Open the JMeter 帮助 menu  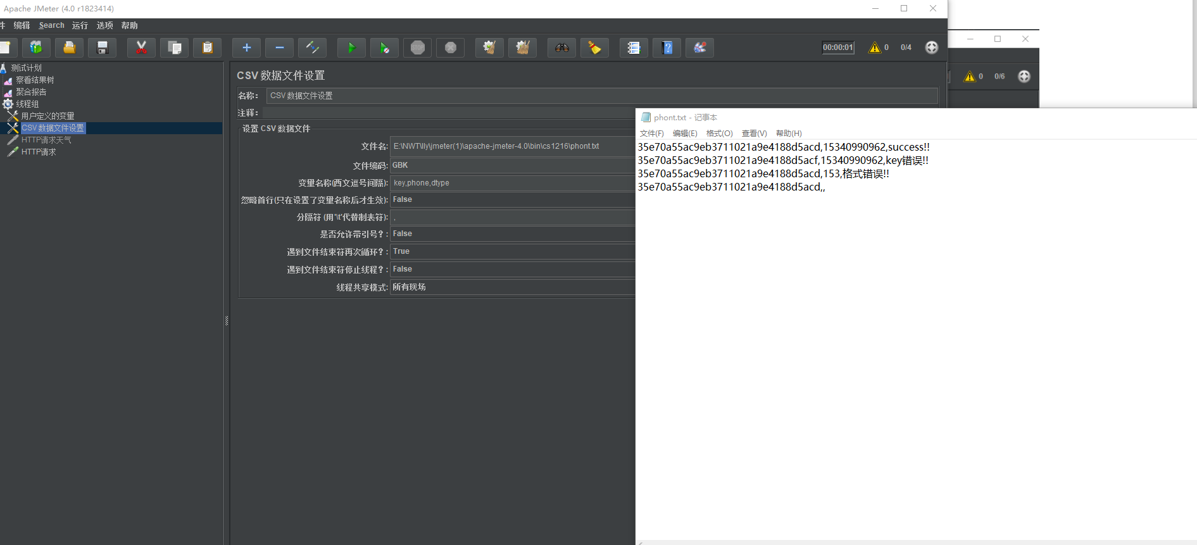[129, 25]
